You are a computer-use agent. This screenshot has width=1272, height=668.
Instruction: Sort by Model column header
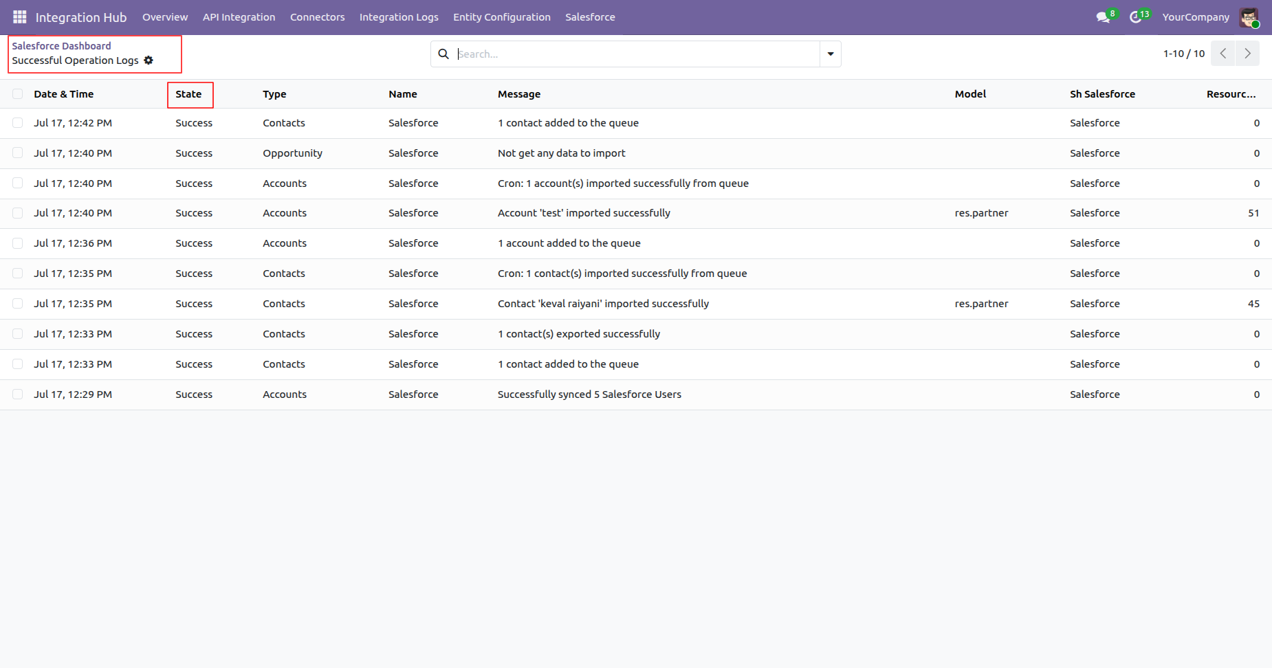(x=970, y=94)
